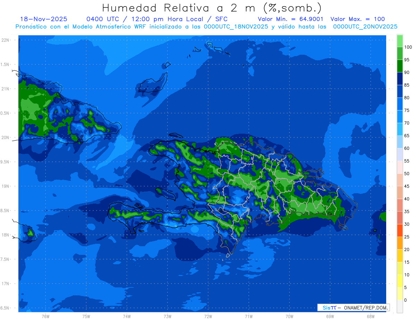This screenshot has height=321, width=416.
Task: Click the '76W' longitude label
Action: (x=45, y=316)
